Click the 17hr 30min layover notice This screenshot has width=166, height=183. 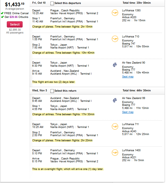(63, 114)
